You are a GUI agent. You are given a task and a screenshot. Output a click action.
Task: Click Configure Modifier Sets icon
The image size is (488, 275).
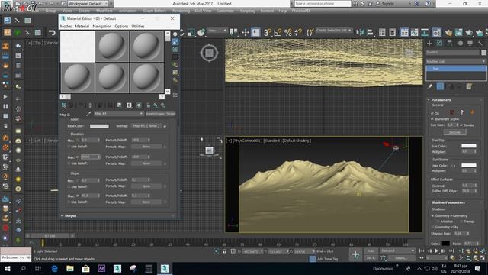click(469, 86)
